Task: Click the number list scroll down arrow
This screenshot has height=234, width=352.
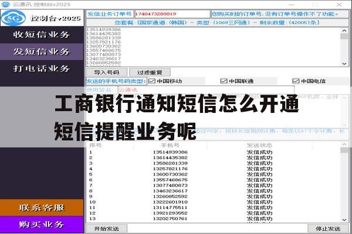Action: click(x=344, y=64)
